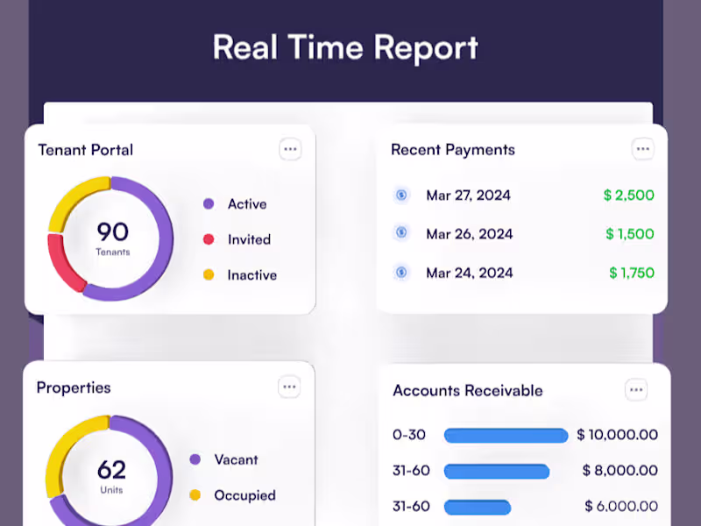
Task: Click the dollar icon beside Mar 24, 2024
Action: [401, 272]
